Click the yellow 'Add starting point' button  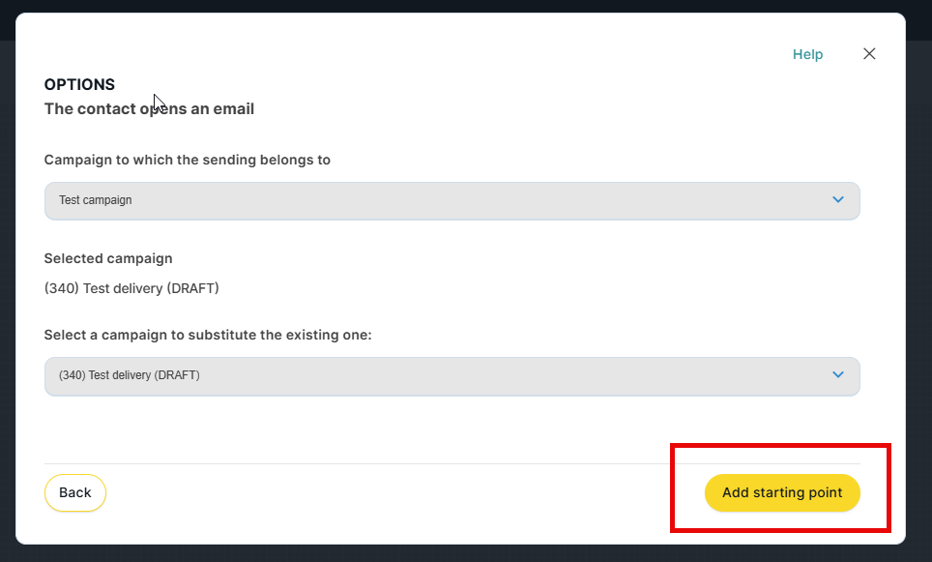(x=782, y=492)
